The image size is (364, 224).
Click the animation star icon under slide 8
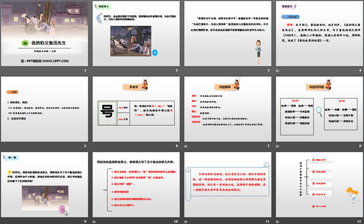click(277, 146)
